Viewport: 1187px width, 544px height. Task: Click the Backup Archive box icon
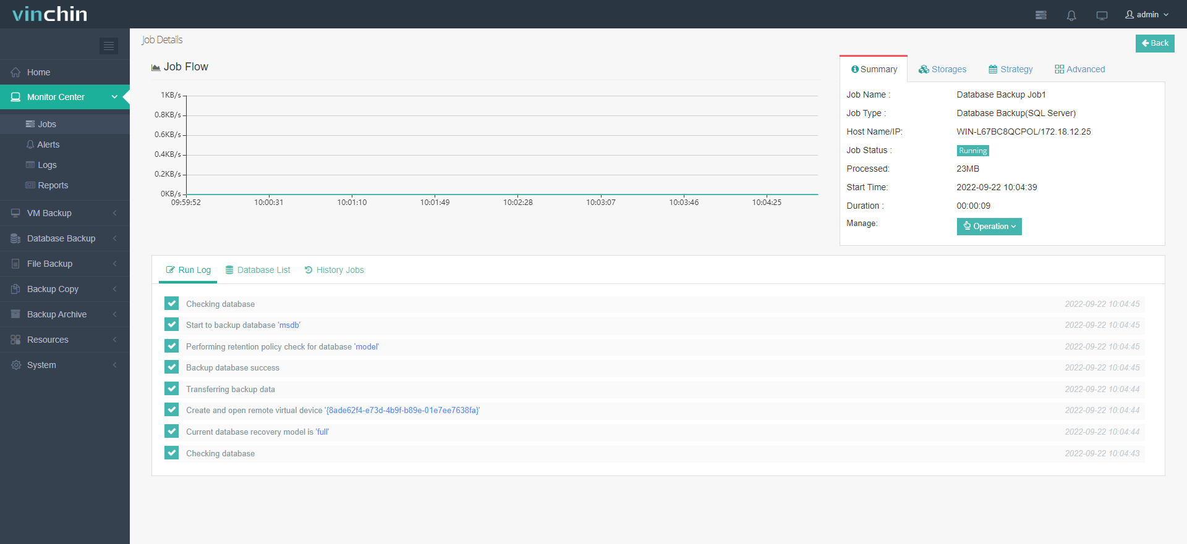coord(15,314)
